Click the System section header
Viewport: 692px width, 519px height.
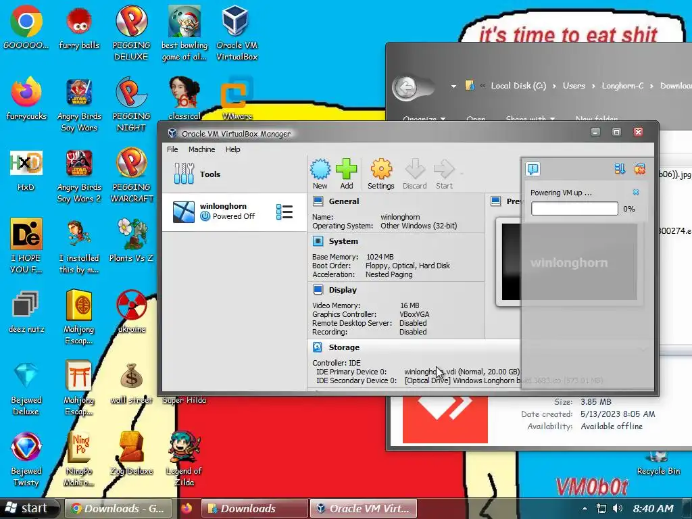point(343,241)
